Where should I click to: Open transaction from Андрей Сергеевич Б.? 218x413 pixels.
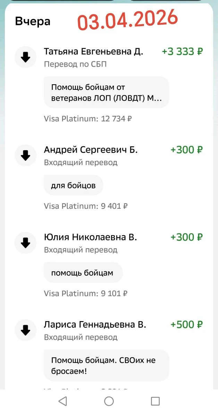coord(91,150)
